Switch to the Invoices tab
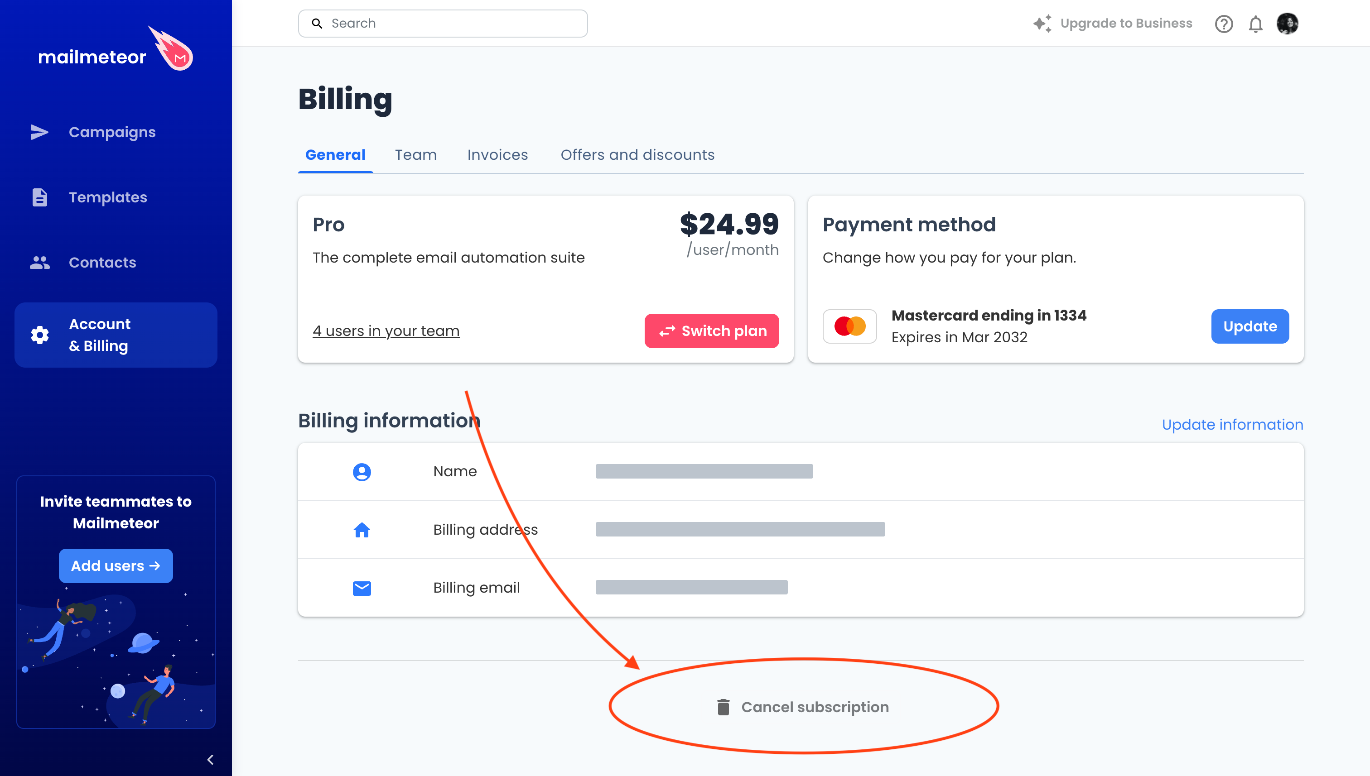1370x776 pixels. pos(497,154)
